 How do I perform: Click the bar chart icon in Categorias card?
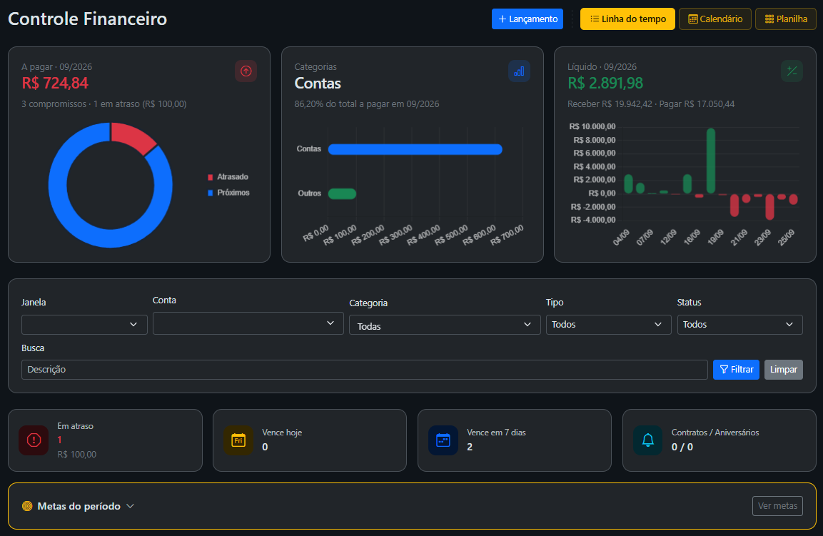pyautogui.click(x=519, y=71)
